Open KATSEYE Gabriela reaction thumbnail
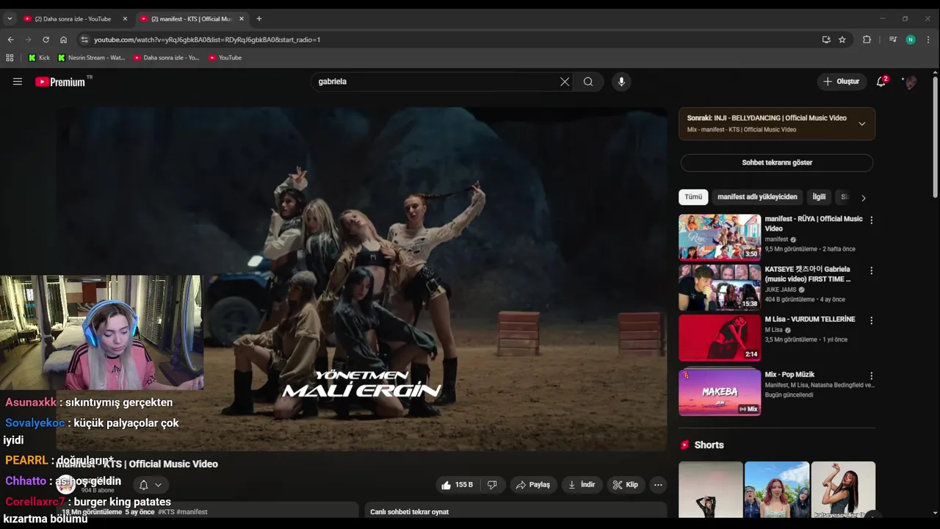The width and height of the screenshot is (940, 529). pyautogui.click(x=720, y=288)
